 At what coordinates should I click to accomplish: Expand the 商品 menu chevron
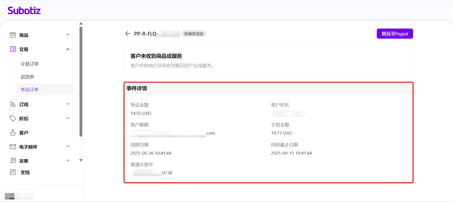pos(68,35)
